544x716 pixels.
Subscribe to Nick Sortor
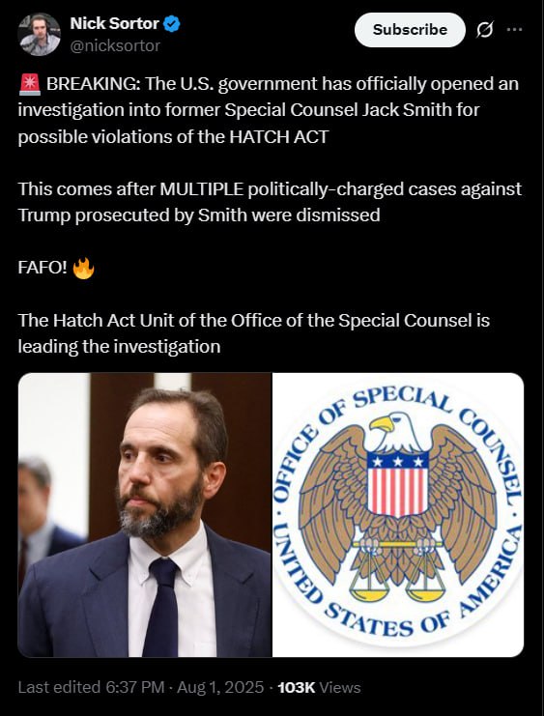point(410,30)
